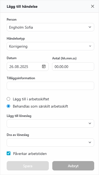
Task: Click the chevron in Dra av löneslag
Action: tap(90, 142)
